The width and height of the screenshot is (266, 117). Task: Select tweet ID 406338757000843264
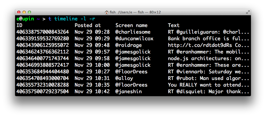pyautogui.click(x=43, y=32)
